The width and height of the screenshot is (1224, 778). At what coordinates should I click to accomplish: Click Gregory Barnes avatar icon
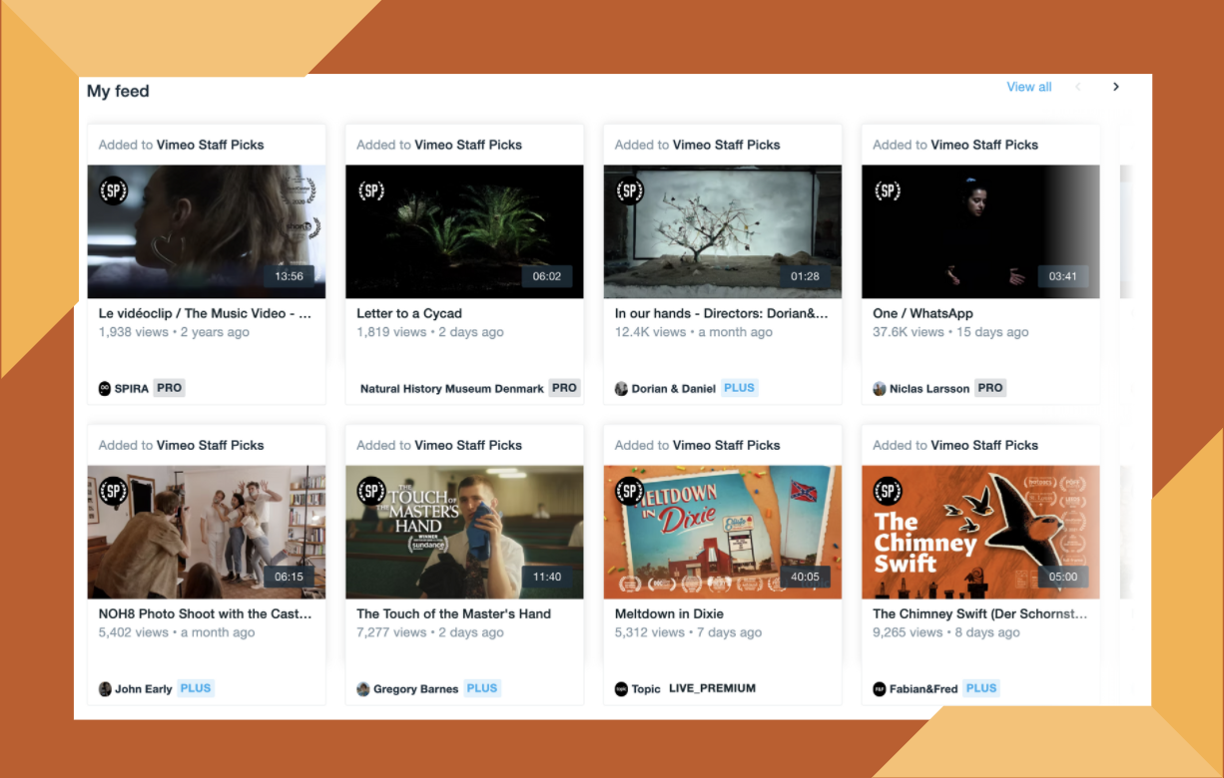[363, 688]
